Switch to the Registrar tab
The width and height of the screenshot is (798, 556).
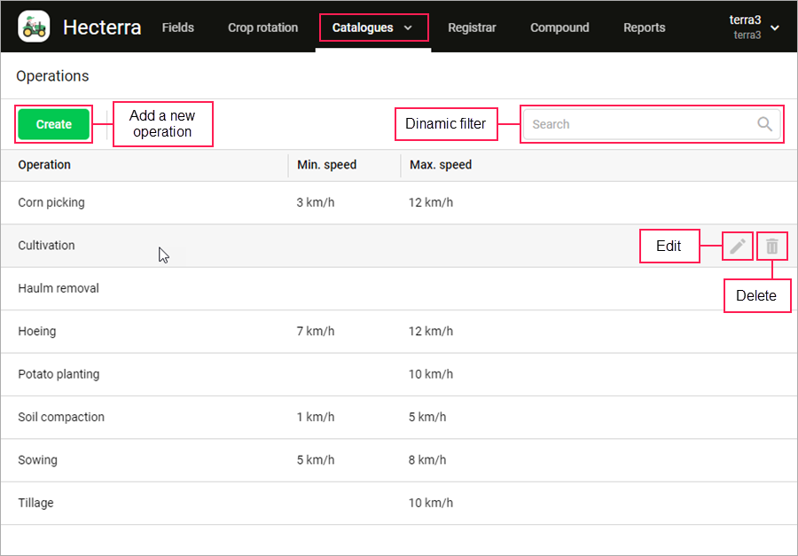pyautogui.click(x=472, y=27)
